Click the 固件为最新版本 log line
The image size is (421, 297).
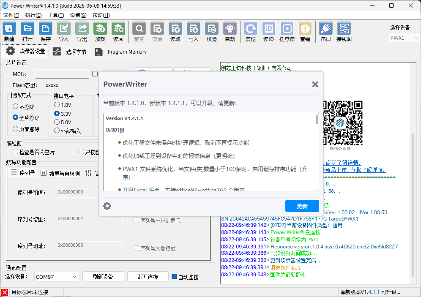tap(288, 275)
